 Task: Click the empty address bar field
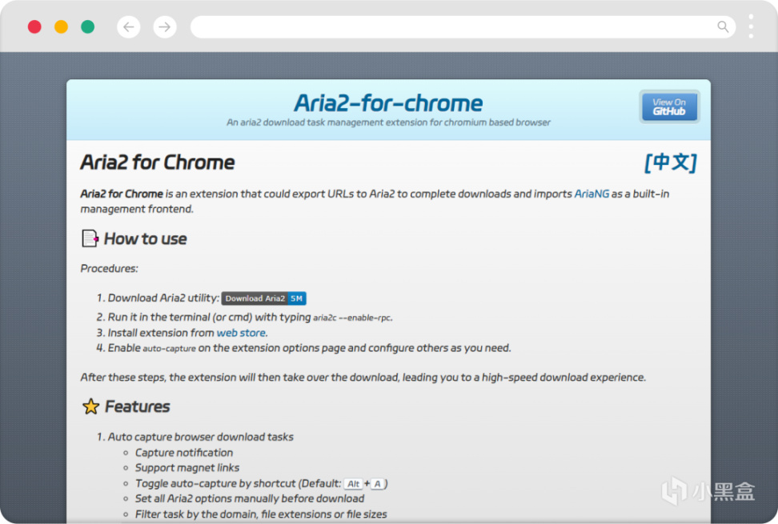(x=463, y=26)
